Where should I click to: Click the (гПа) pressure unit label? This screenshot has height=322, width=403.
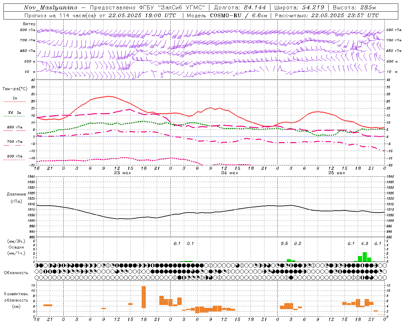(16, 202)
